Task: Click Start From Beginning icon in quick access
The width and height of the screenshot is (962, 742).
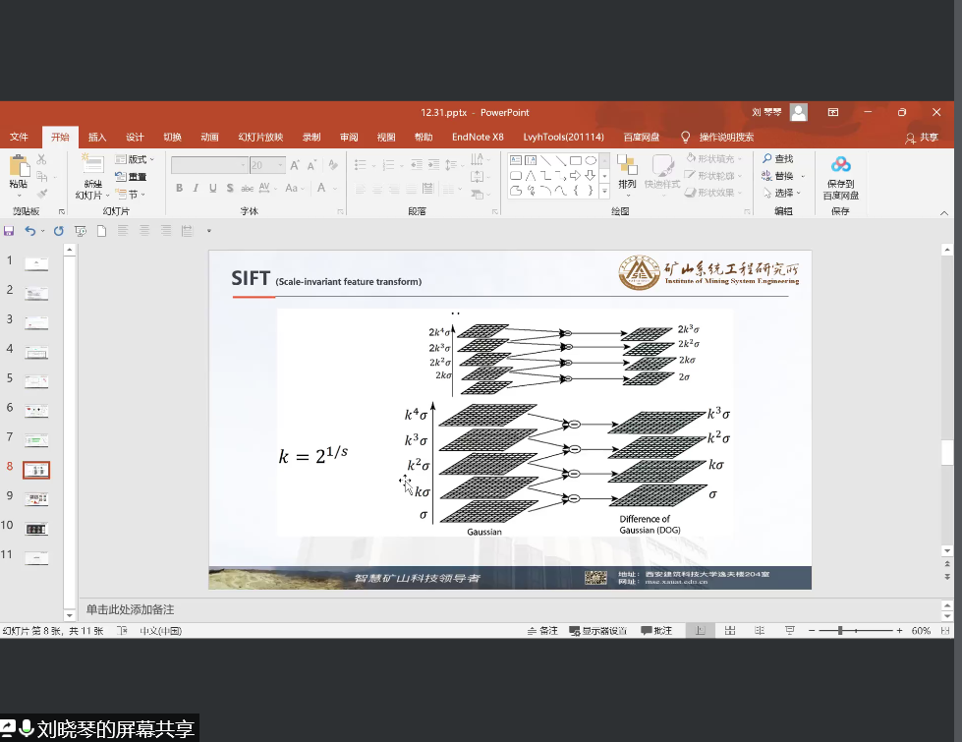Action: coord(81,231)
